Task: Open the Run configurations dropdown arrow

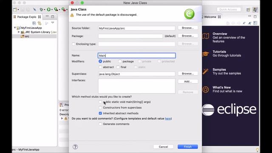Action: [52, 10]
